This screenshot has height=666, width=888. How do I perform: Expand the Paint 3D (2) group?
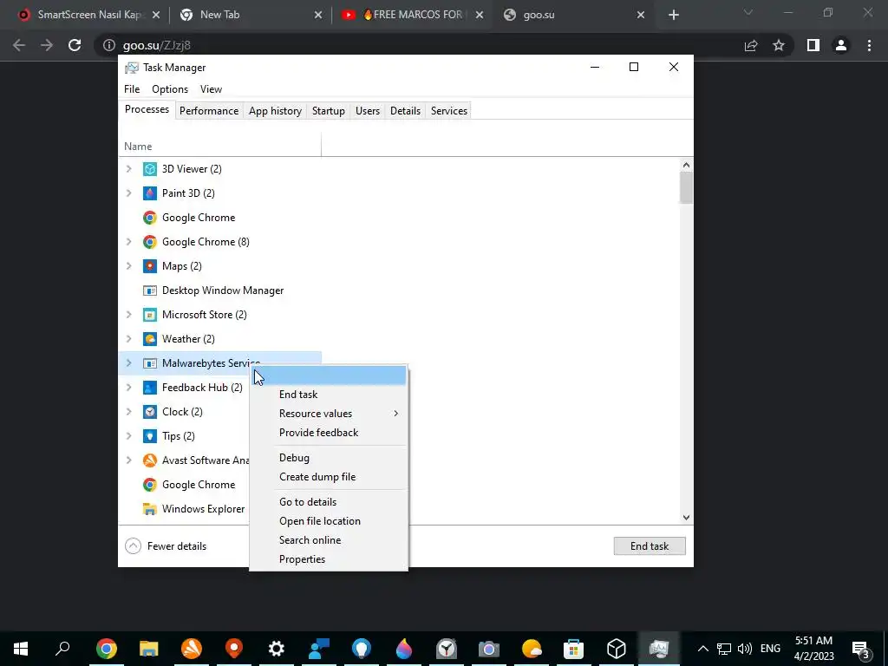(x=128, y=193)
